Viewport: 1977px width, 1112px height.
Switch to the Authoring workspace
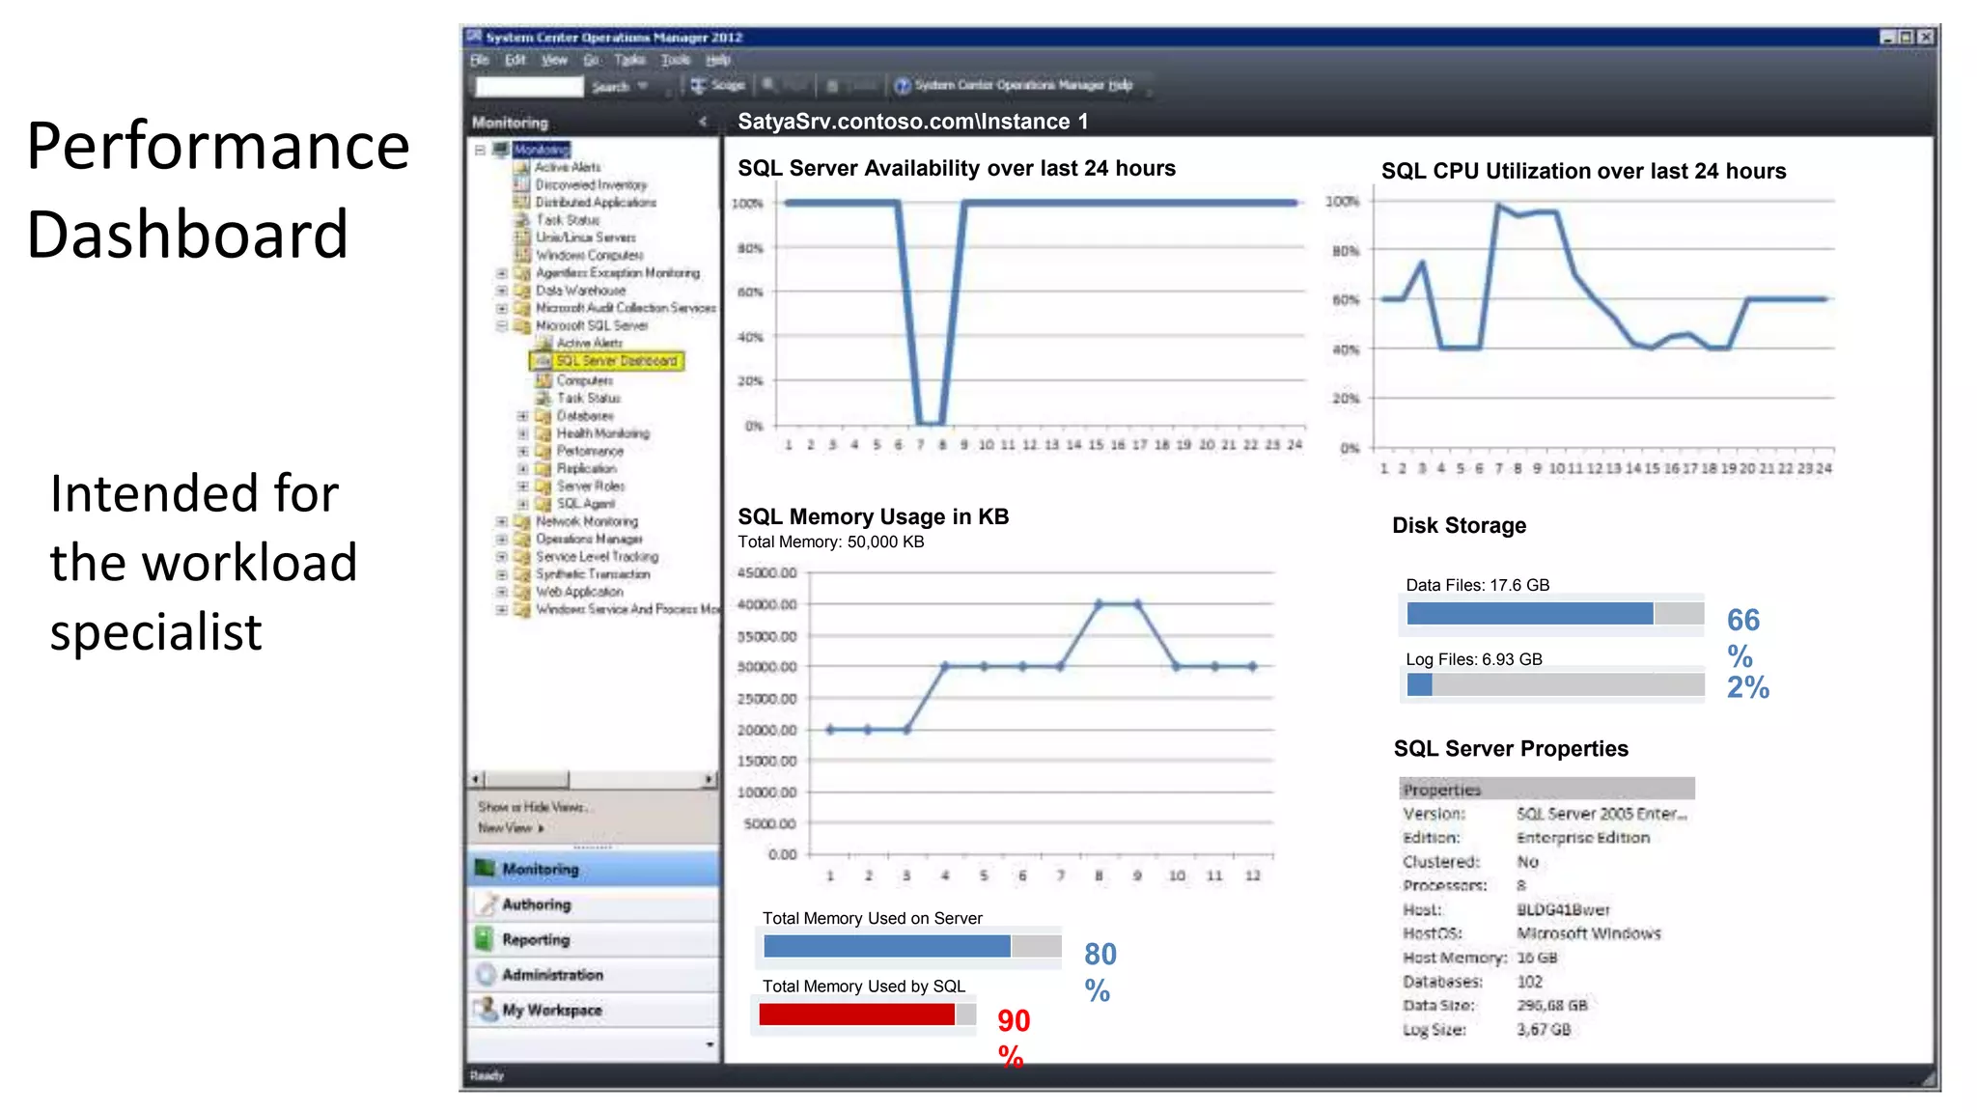594,904
